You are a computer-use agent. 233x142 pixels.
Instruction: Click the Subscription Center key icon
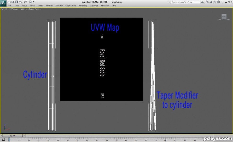[207, 2]
